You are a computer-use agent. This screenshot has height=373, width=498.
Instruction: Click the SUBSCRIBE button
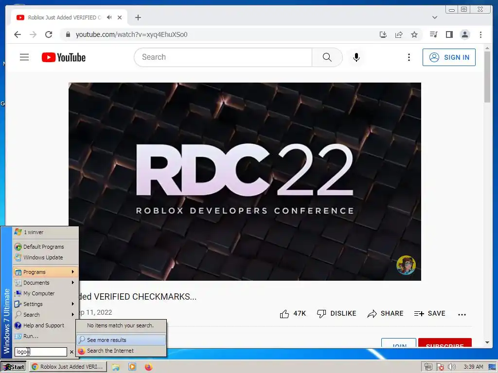pyautogui.click(x=445, y=343)
